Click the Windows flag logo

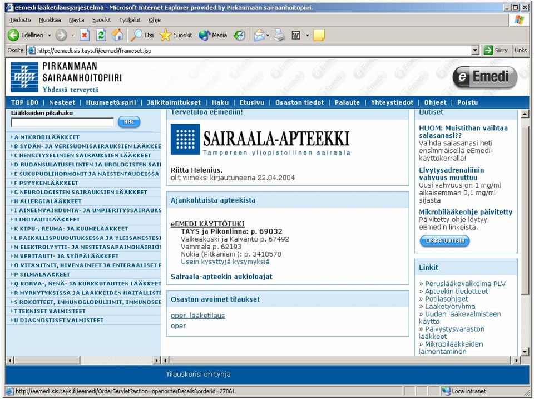tap(519, 20)
